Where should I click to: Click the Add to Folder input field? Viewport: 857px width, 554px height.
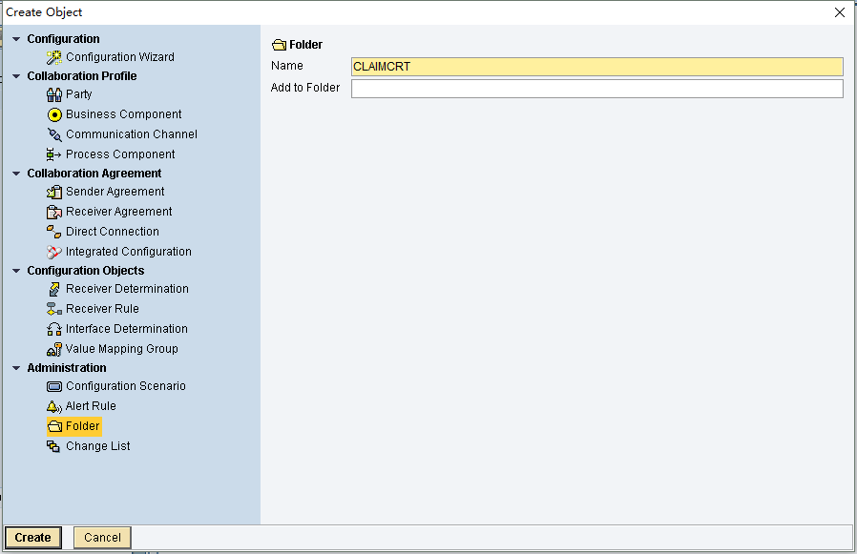[x=596, y=89]
